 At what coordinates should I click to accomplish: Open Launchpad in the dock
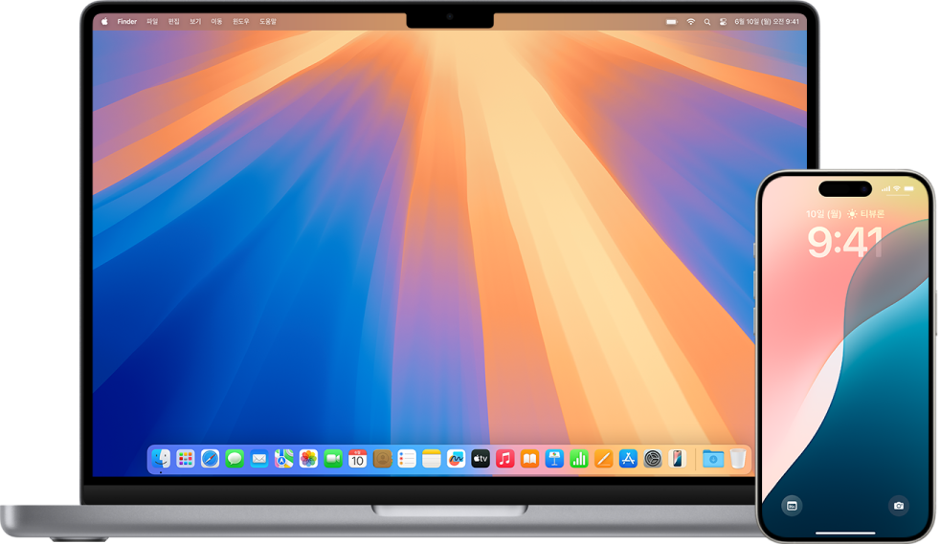coord(186,459)
